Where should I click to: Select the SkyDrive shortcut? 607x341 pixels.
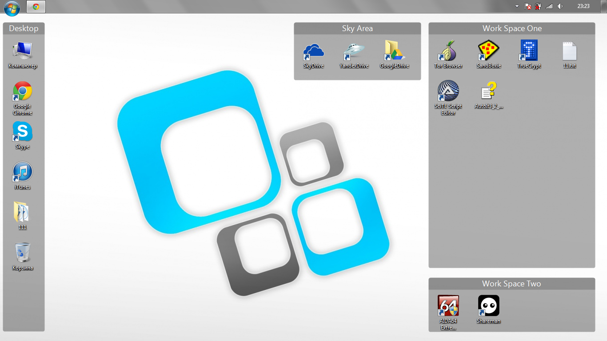pyautogui.click(x=313, y=51)
